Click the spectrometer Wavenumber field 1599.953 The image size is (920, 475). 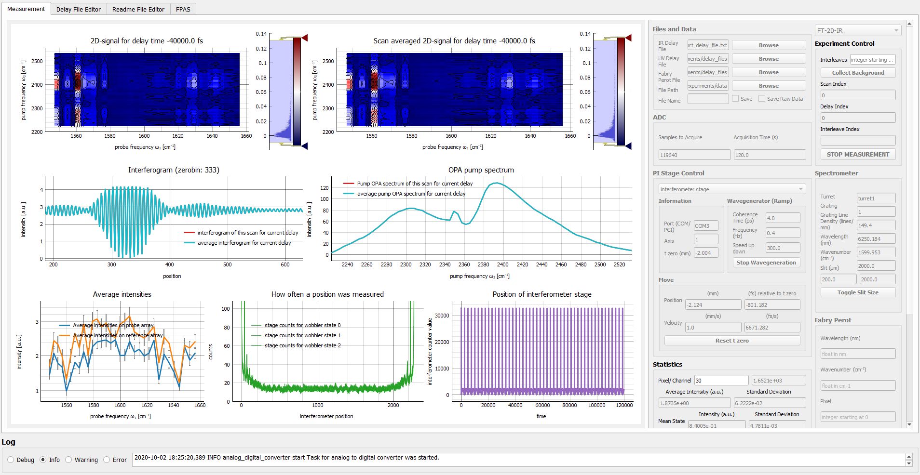click(x=876, y=252)
